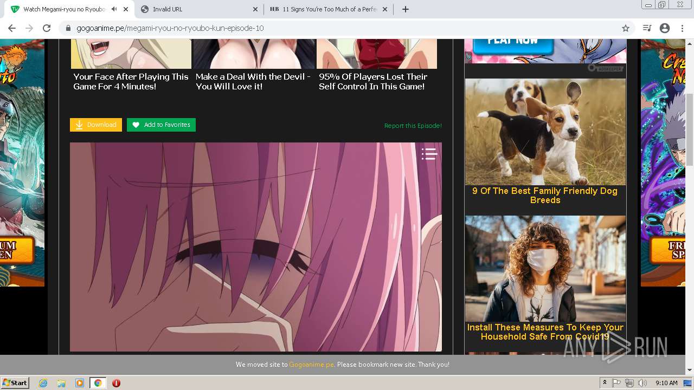Open a new browser tab
694x390 pixels.
pos(405,9)
